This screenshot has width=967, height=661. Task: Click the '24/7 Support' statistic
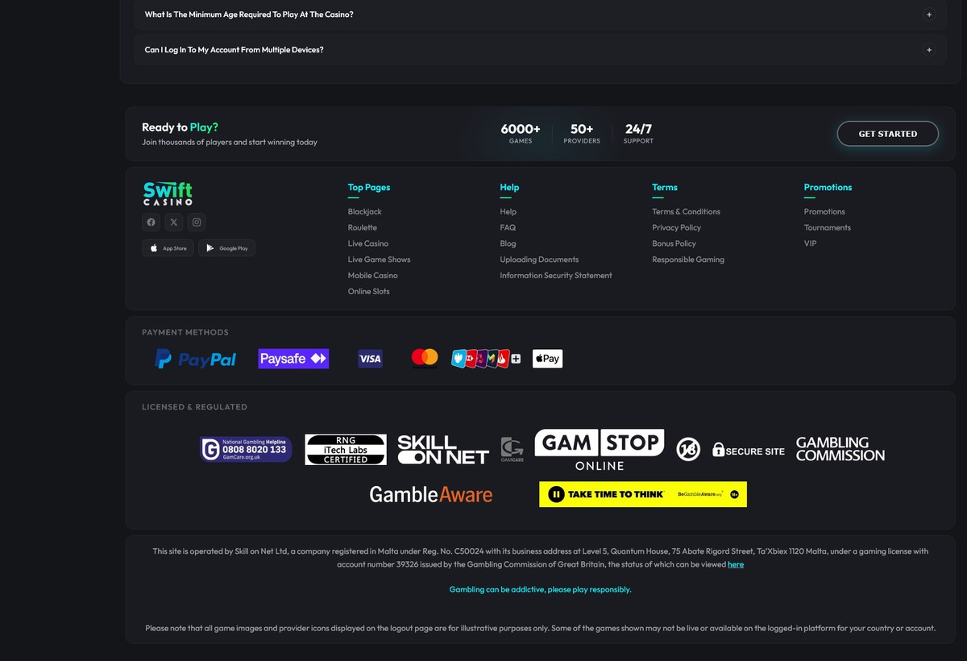(638, 134)
